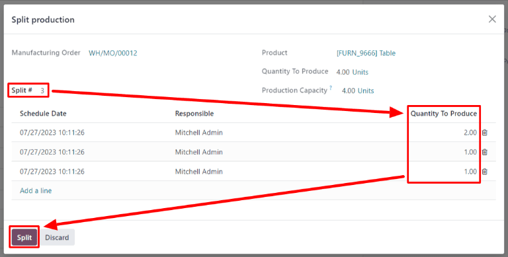
Task: Close the Split production dialog
Action: (492, 19)
